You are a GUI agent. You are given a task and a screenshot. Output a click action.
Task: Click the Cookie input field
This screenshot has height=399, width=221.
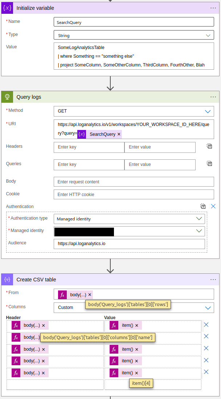click(134, 194)
